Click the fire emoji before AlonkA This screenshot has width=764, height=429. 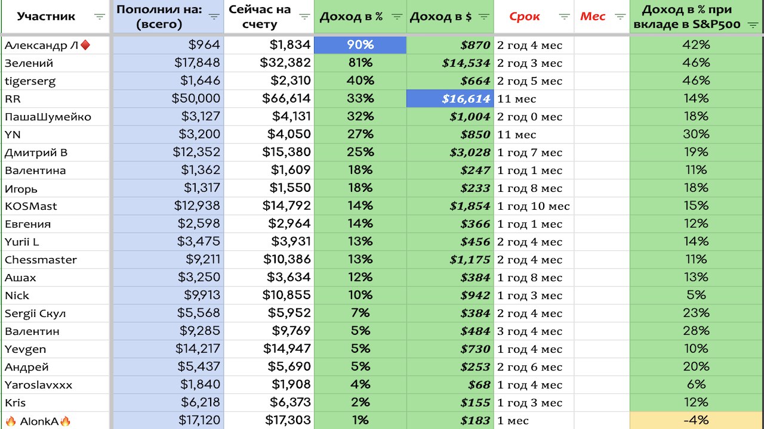point(10,421)
